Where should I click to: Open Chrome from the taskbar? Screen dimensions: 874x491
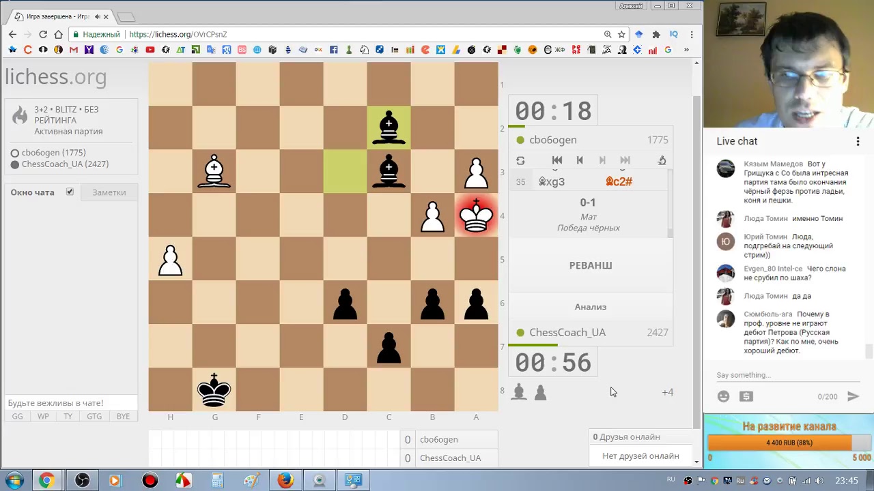pyautogui.click(x=46, y=480)
